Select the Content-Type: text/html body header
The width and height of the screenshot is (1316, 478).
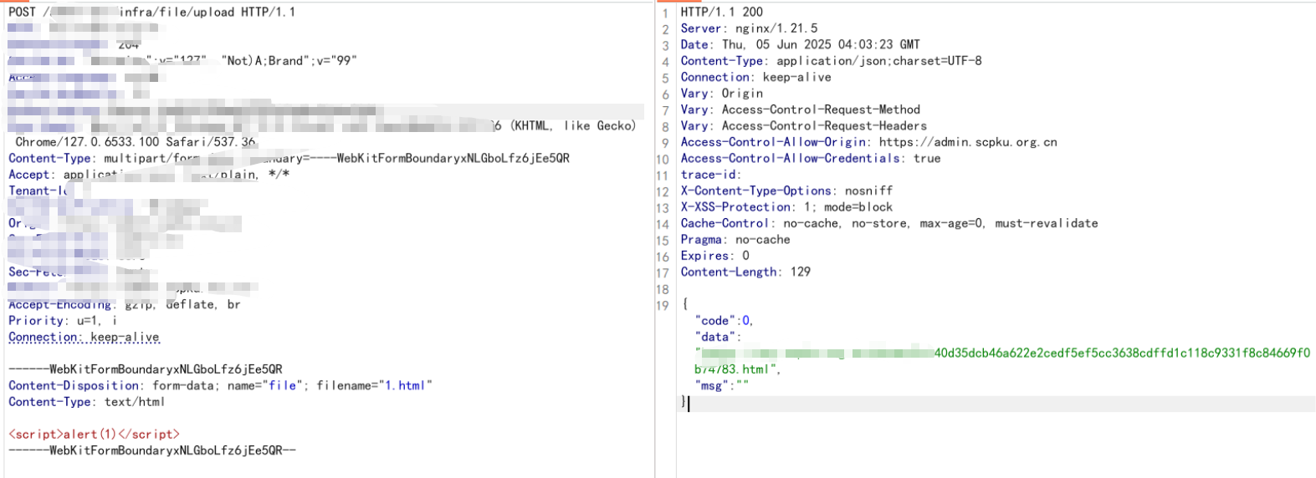(x=86, y=402)
